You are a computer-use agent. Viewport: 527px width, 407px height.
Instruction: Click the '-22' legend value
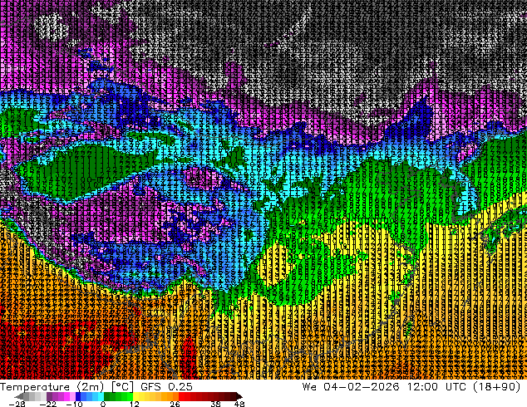click(x=47, y=404)
